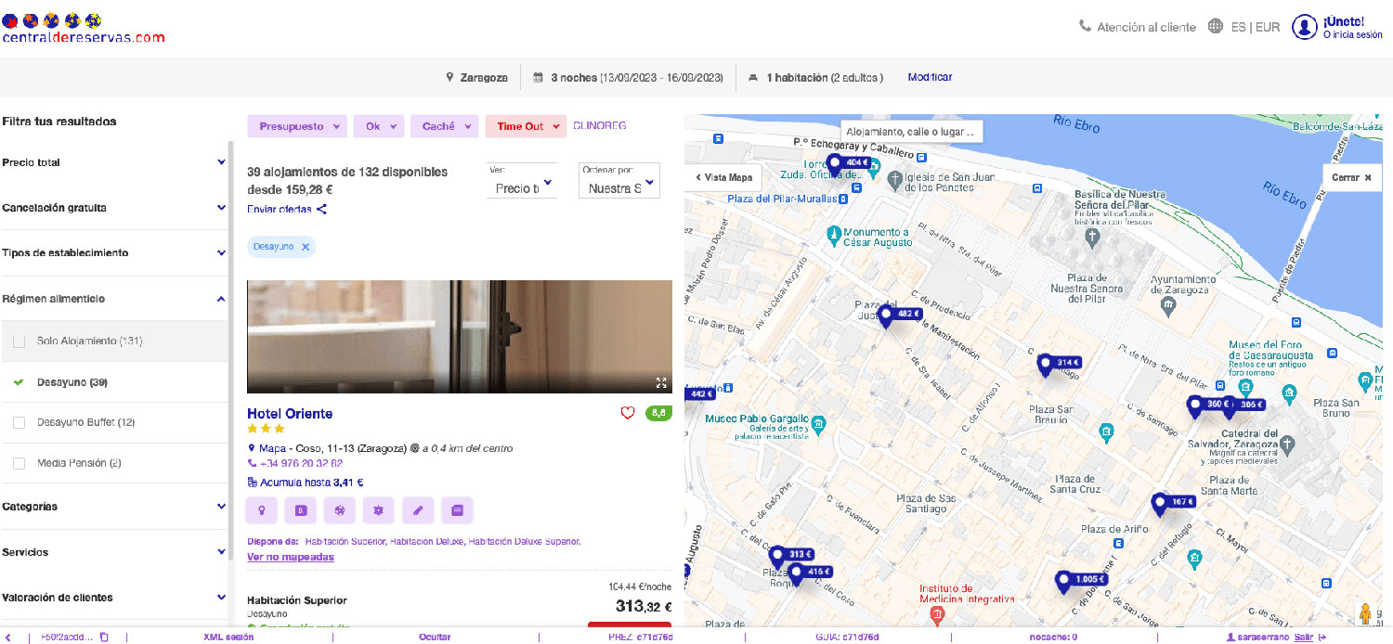Click the notes card icon under Hotel Oriente
Image resolution: width=1393 pixels, height=644 pixels.
[457, 510]
